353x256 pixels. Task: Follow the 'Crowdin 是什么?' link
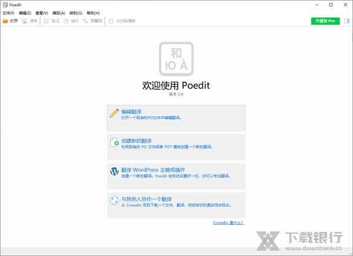(x=228, y=223)
